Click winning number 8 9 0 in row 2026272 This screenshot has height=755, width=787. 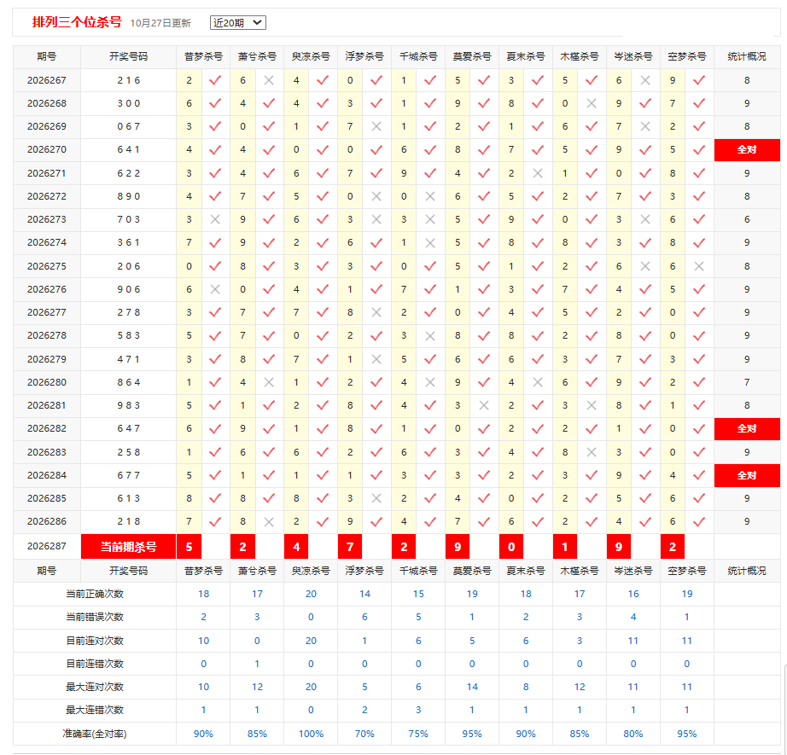click(129, 196)
